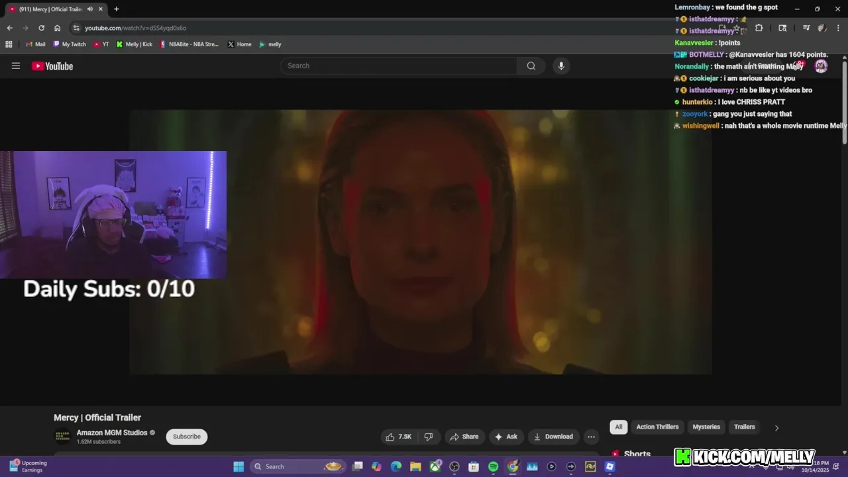Open a new browser tab
The width and height of the screenshot is (848, 477).
click(x=116, y=9)
